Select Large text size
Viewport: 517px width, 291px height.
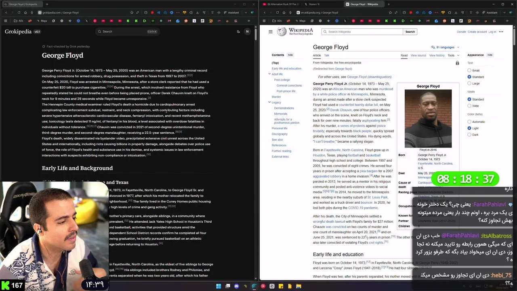pyautogui.click(x=469, y=83)
